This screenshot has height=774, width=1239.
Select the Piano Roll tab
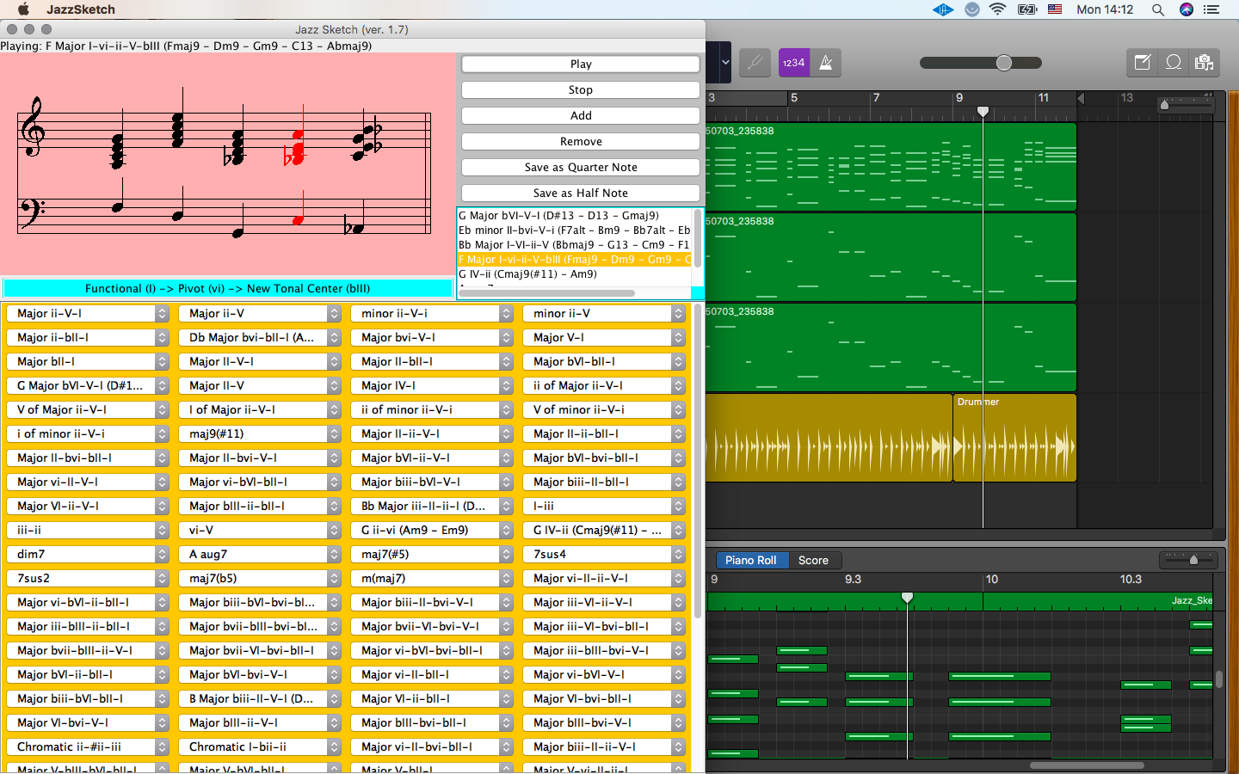tap(750, 560)
